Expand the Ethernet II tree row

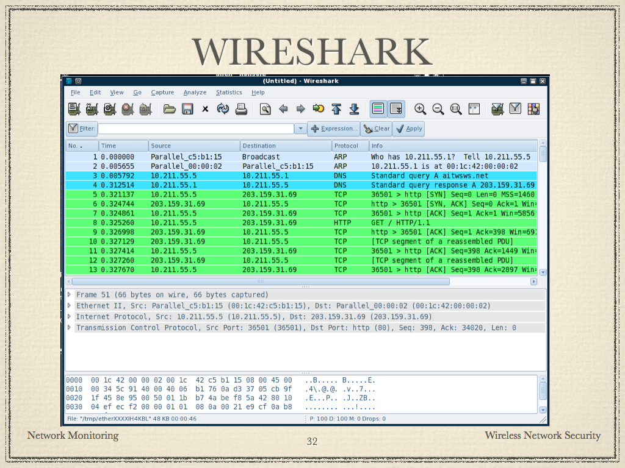click(x=69, y=306)
